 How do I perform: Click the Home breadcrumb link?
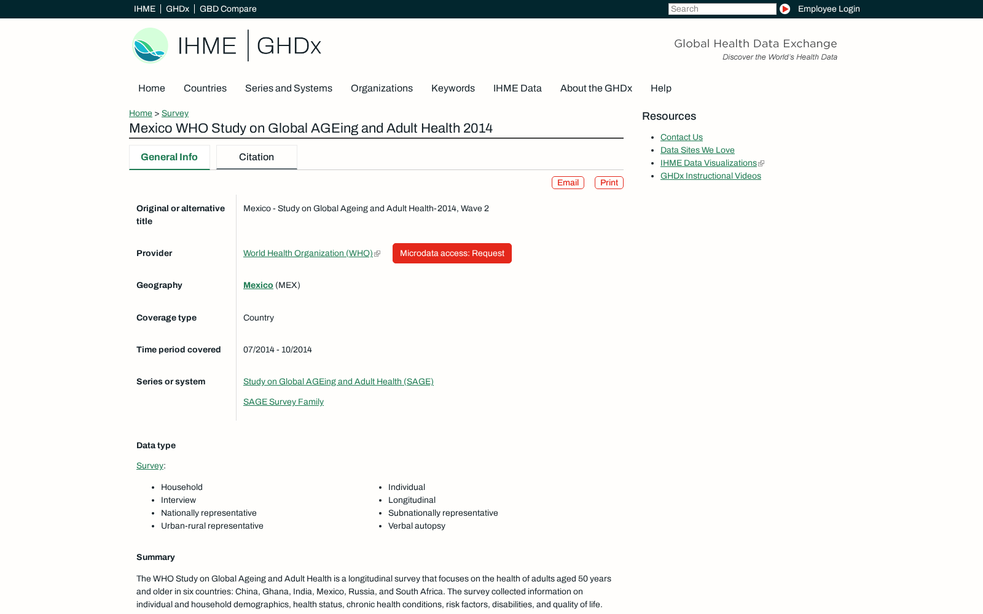pyautogui.click(x=141, y=113)
